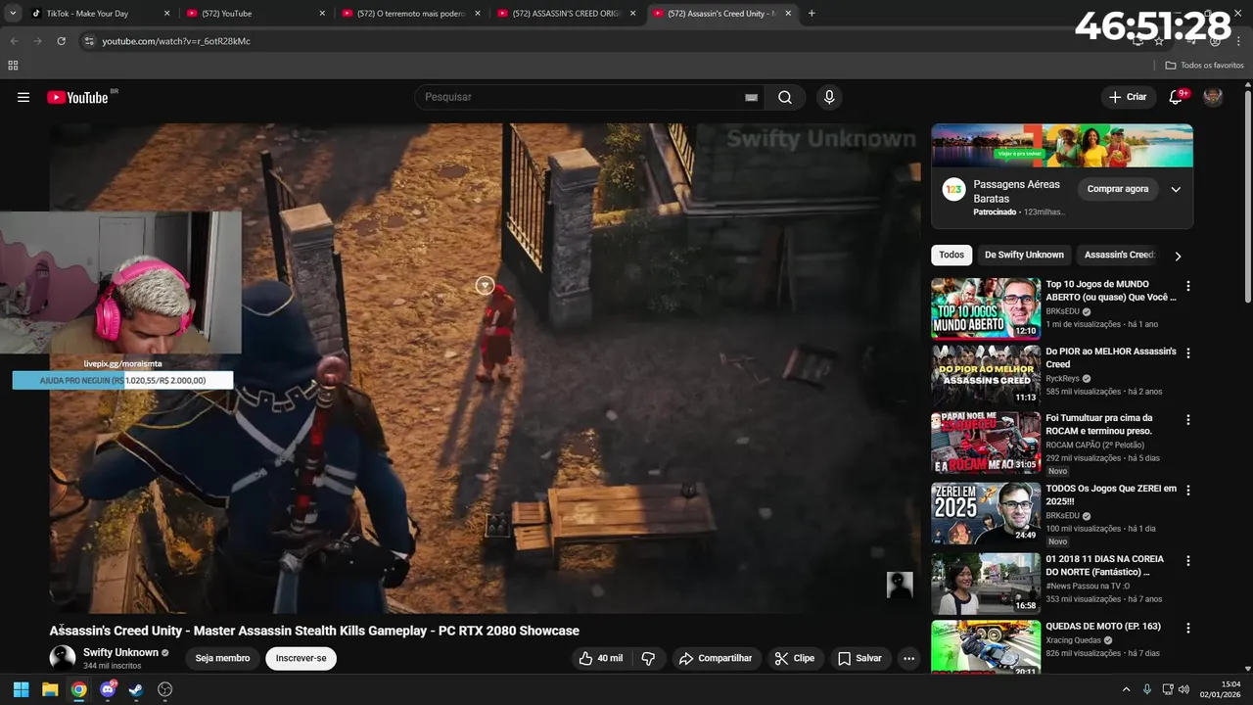Open options for Foi Tumultuar video
Image resolution: width=1253 pixels, height=705 pixels.
click(1188, 419)
